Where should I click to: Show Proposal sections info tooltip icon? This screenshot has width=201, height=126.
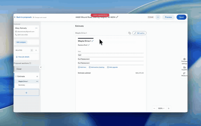point(30,63)
